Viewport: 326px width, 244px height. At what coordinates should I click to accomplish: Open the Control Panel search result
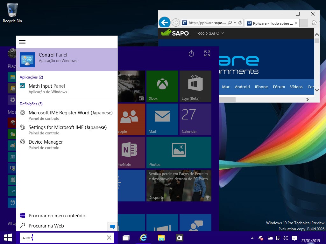(67, 60)
